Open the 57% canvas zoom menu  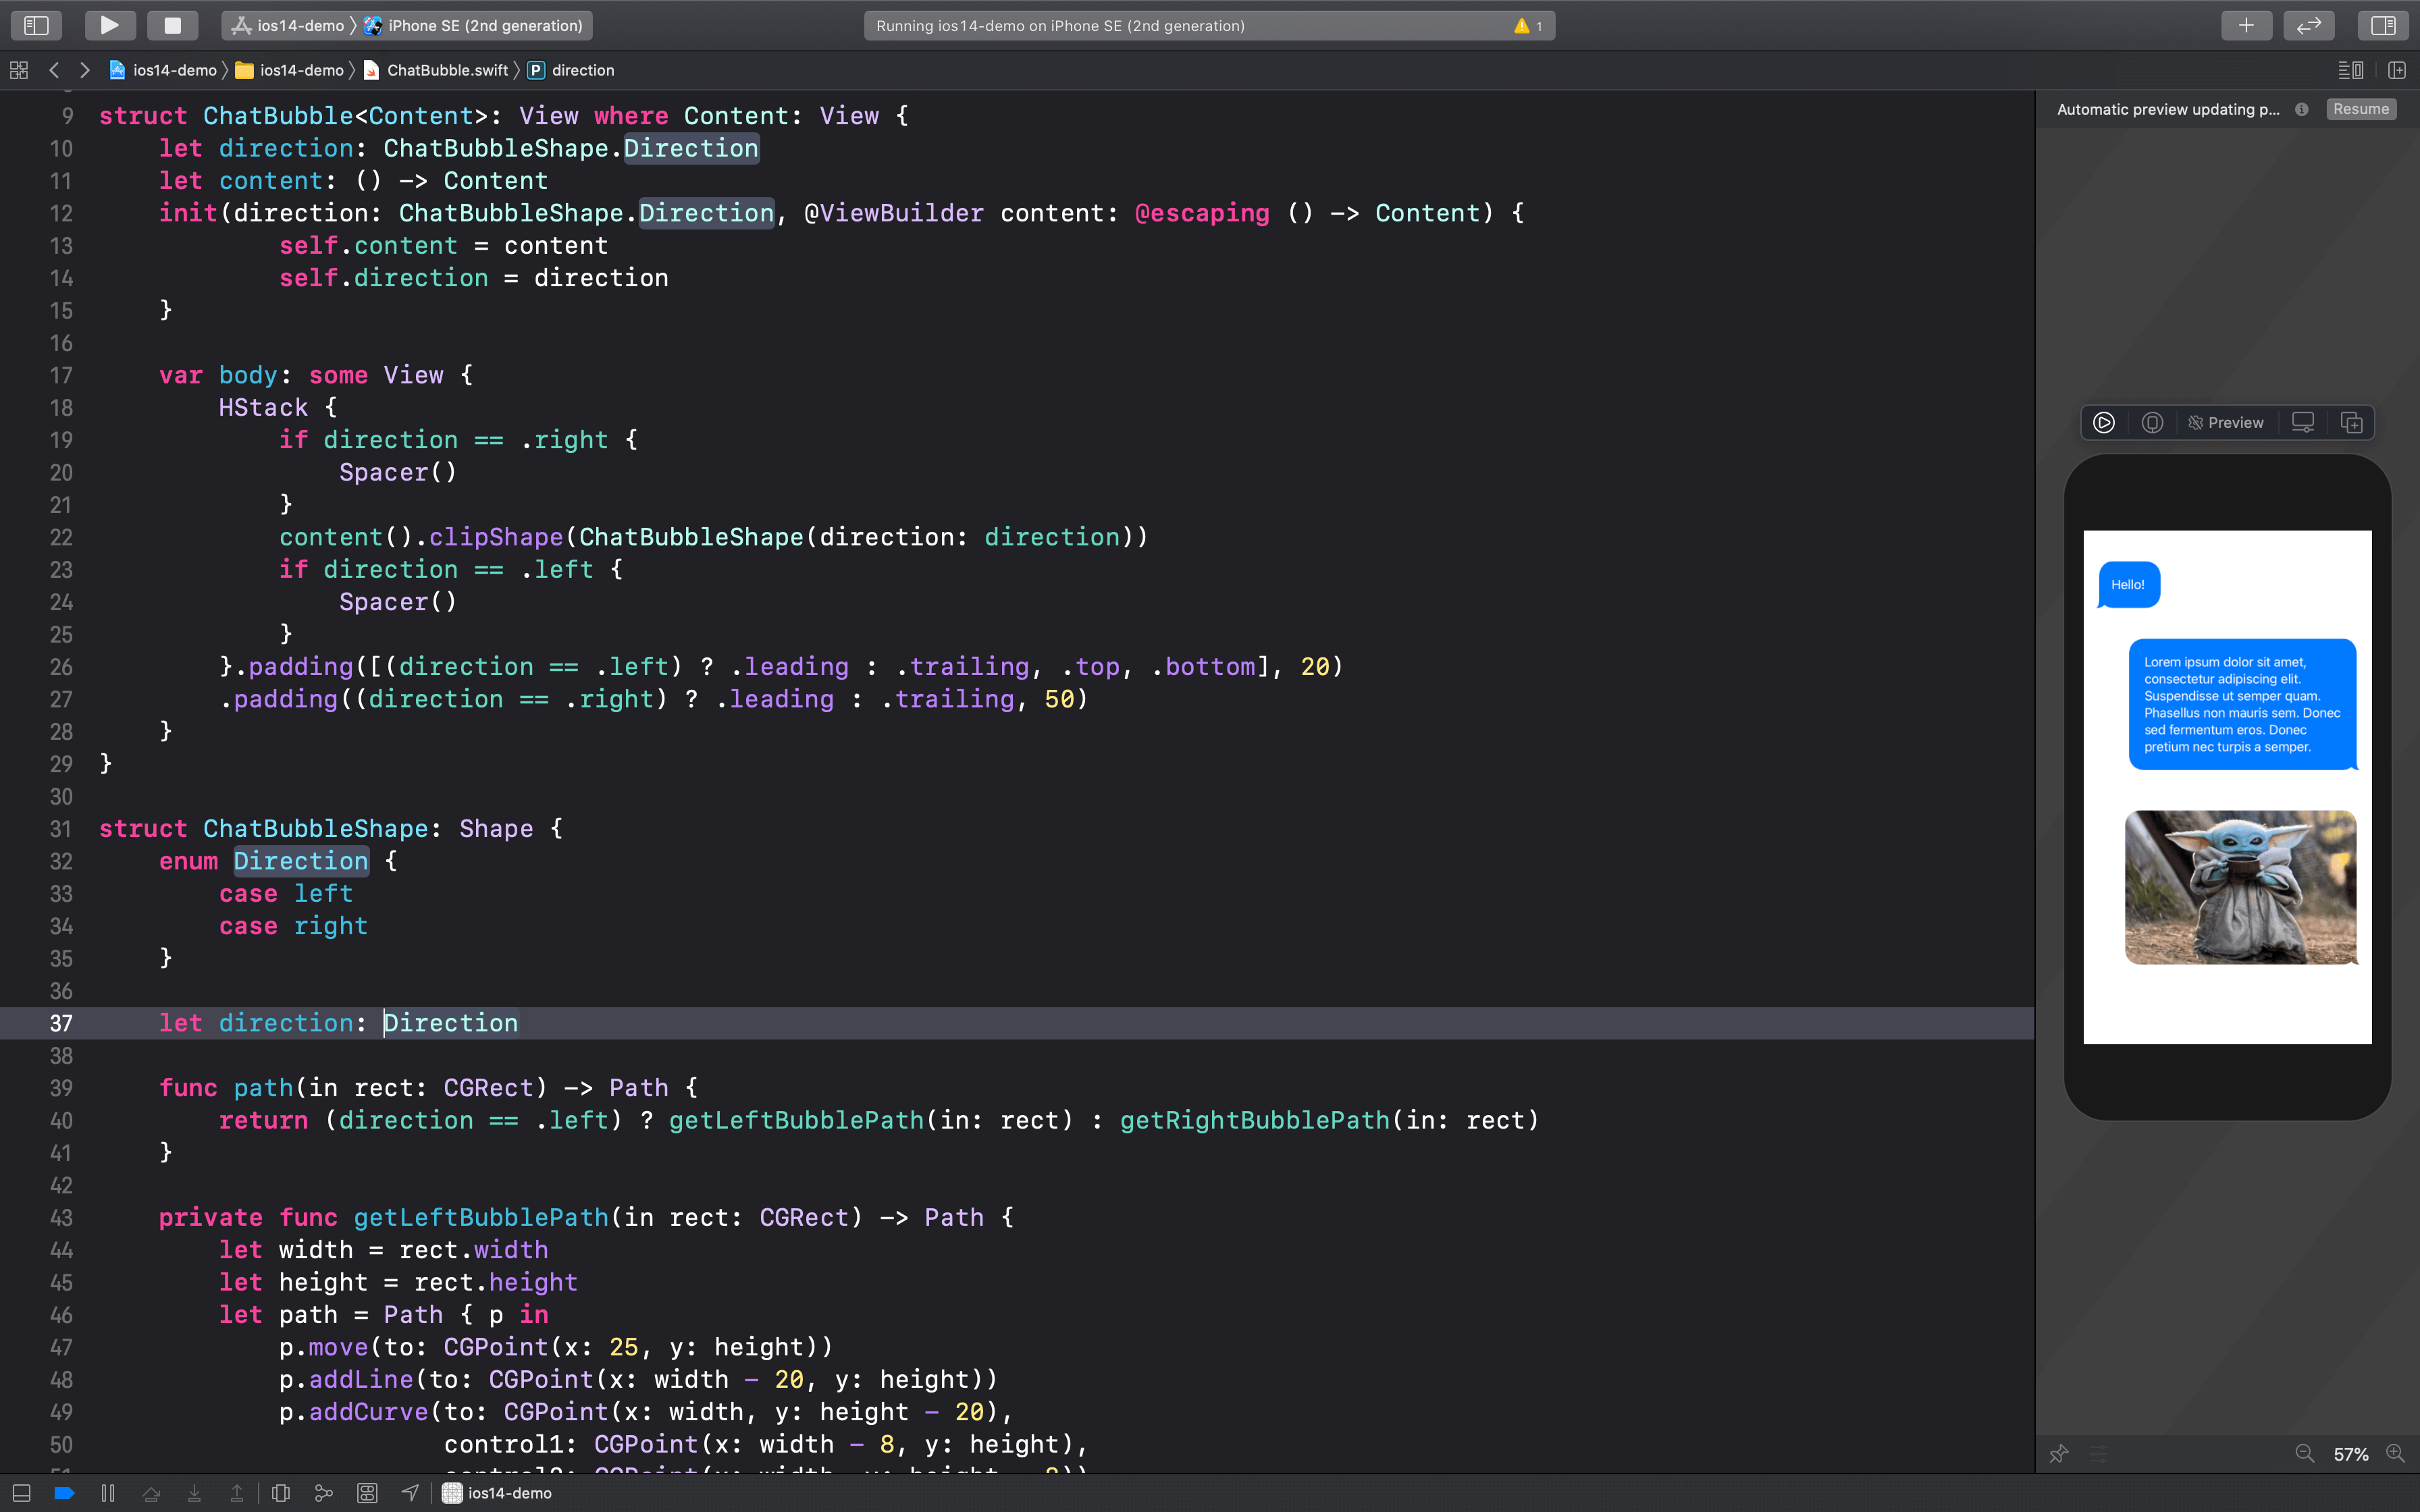(2350, 1455)
